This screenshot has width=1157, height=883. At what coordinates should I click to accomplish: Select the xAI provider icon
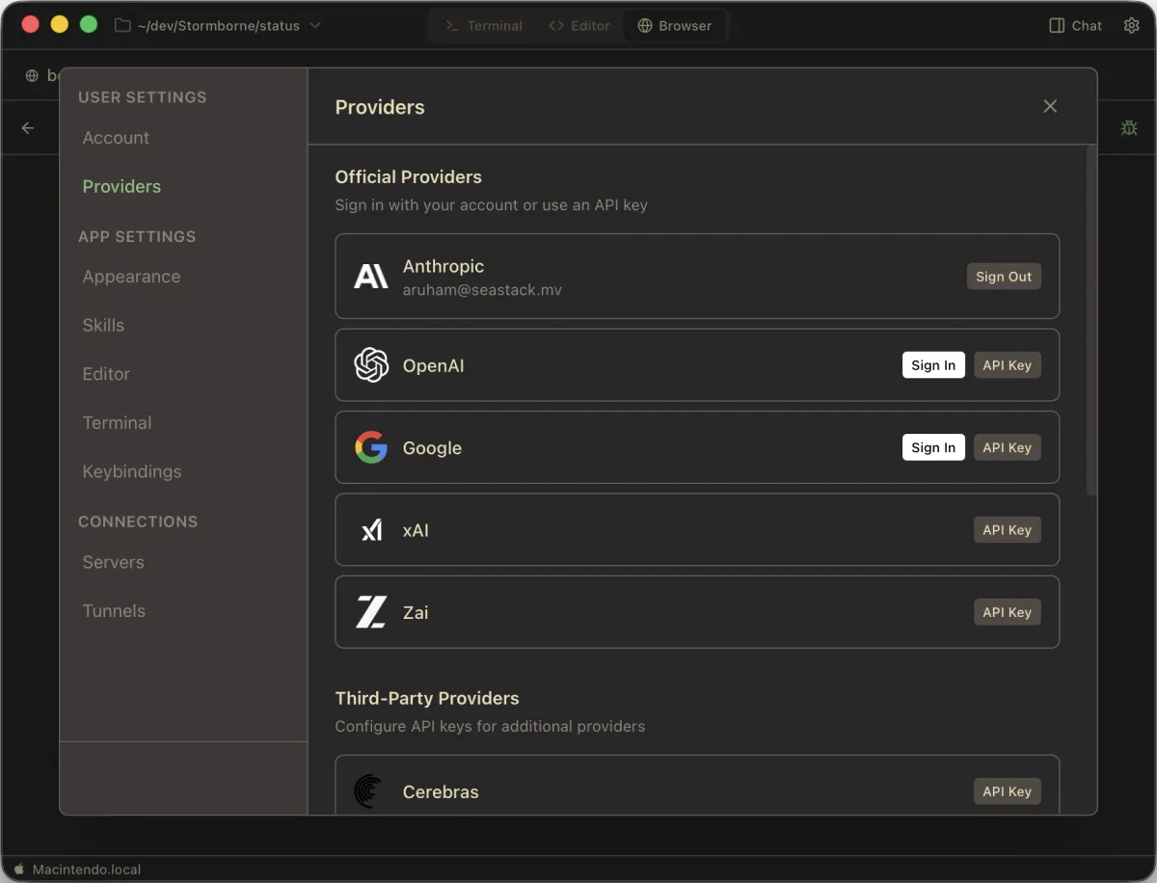(370, 529)
